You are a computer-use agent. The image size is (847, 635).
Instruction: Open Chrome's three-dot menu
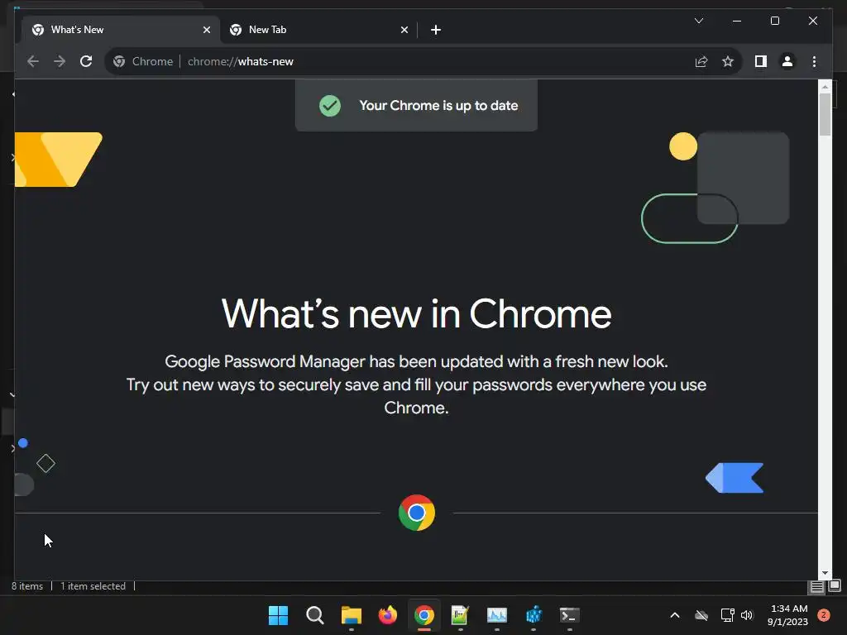(x=814, y=61)
